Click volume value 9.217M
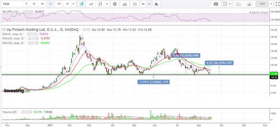Viewport: 280px width, 127px height. coord(38,112)
